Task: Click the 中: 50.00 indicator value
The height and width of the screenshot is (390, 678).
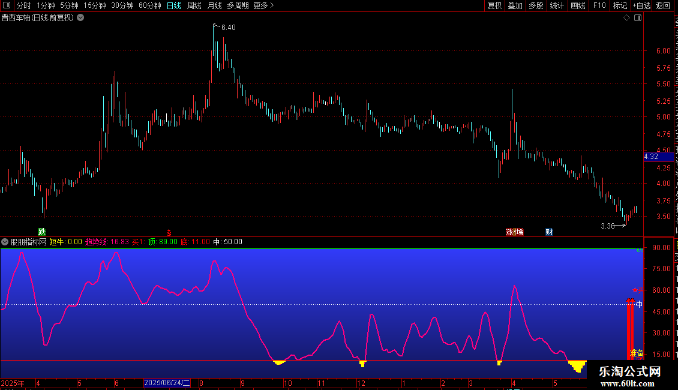Action: (227, 242)
